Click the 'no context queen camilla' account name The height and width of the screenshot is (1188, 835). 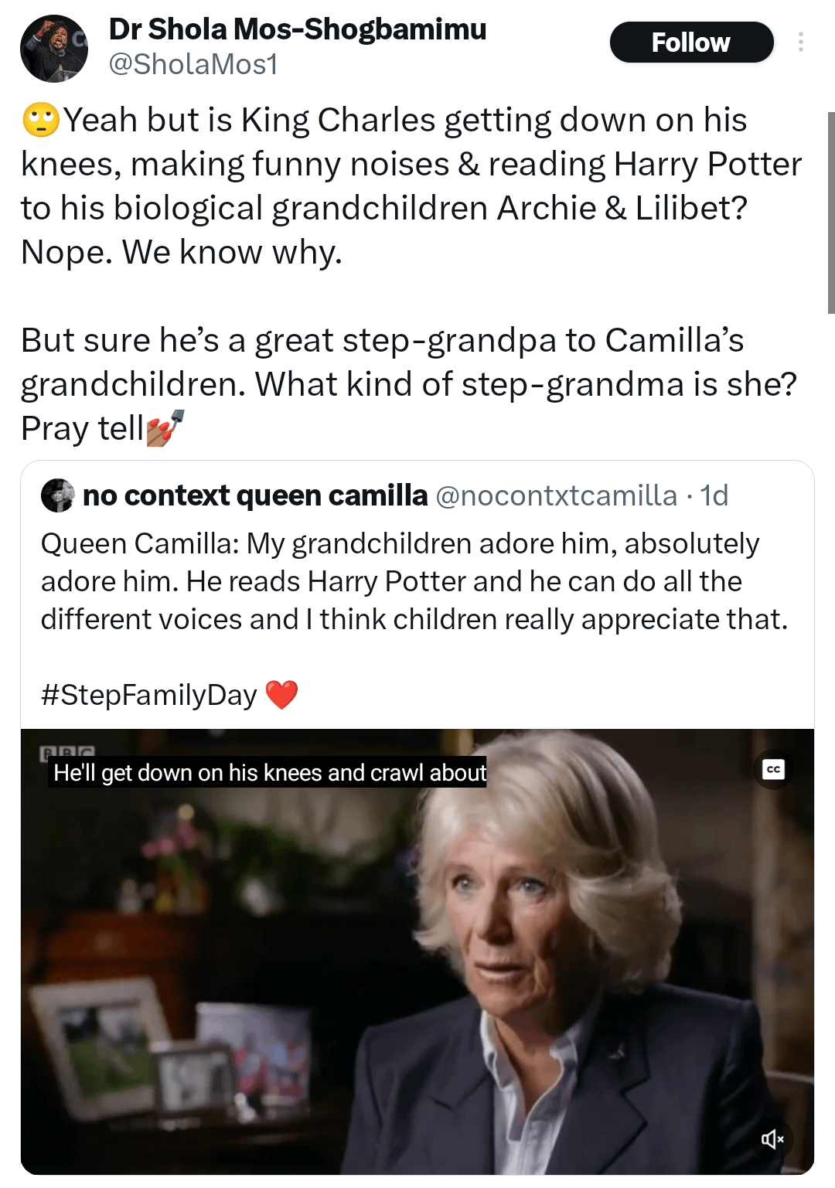[255, 495]
